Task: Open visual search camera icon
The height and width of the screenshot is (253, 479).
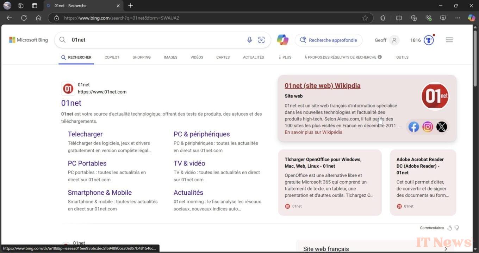Action: click(x=261, y=40)
